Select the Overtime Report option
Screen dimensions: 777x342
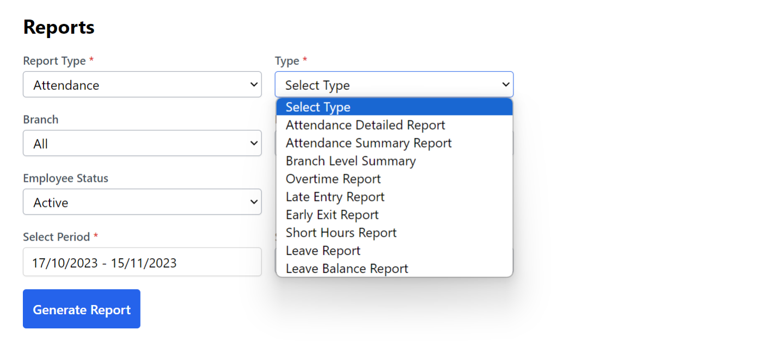click(333, 179)
